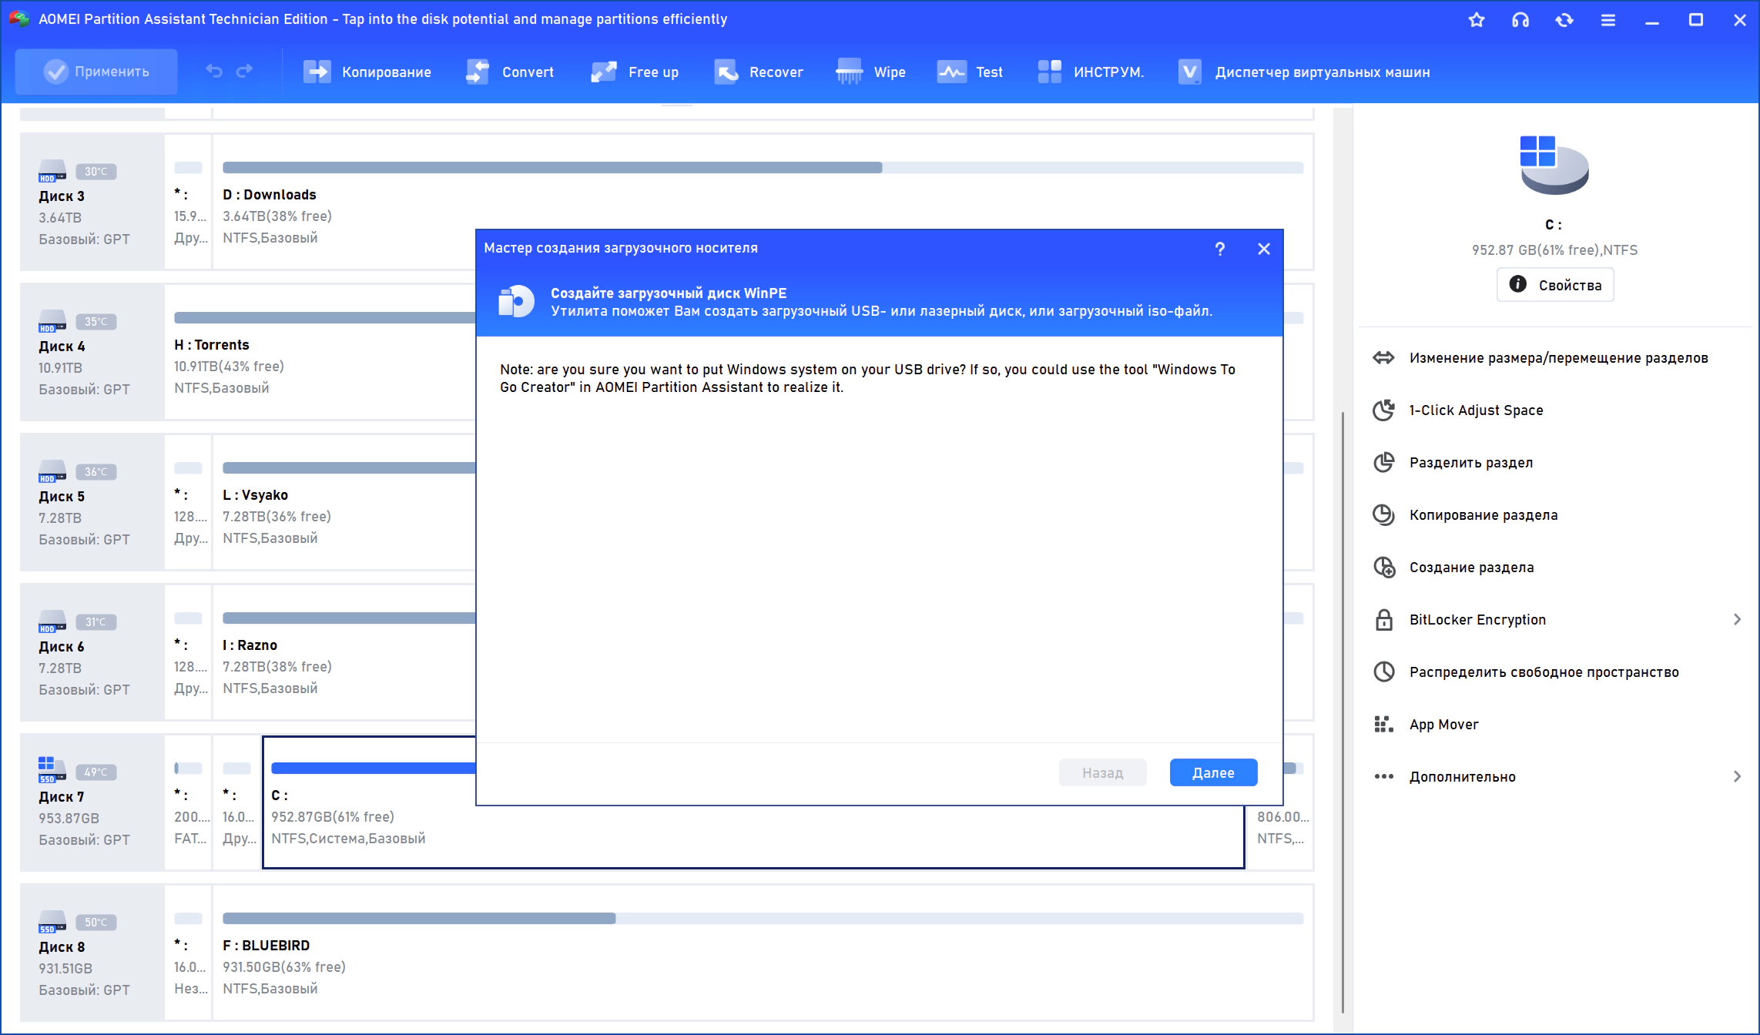
Task: Select the 200MB FAT partition on Диск 7
Action: click(x=189, y=802)
